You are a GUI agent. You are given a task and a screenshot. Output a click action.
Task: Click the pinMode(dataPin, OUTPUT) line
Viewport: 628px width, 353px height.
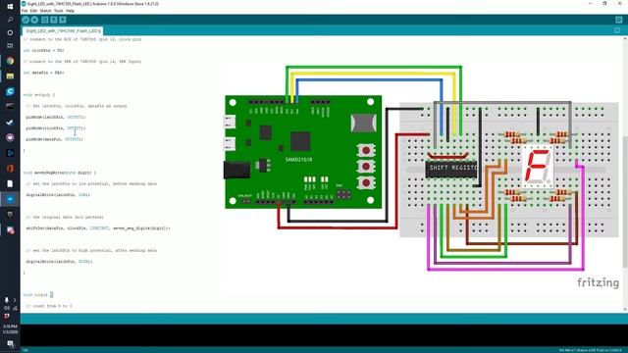coord(55,139)
